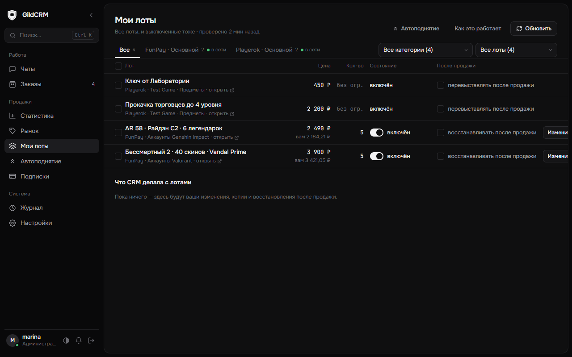Open the Как это работает link

point(478,29)
